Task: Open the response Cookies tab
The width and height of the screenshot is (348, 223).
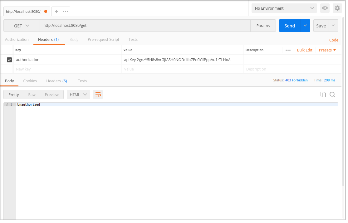Action: [30, 81]
